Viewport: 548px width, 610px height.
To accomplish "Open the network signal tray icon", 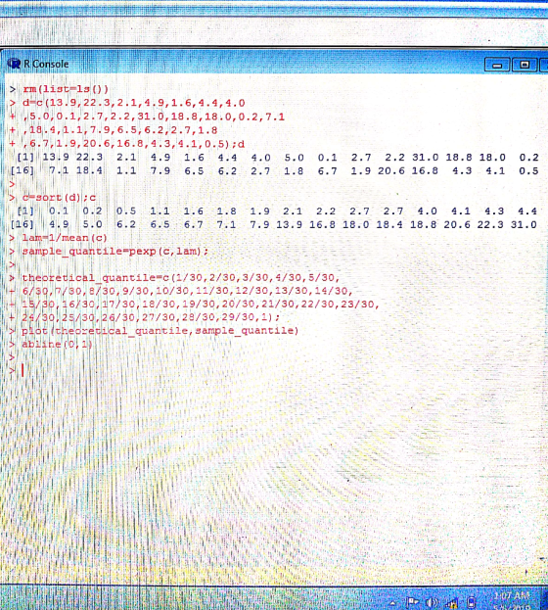I will click(x=451, y=603).
